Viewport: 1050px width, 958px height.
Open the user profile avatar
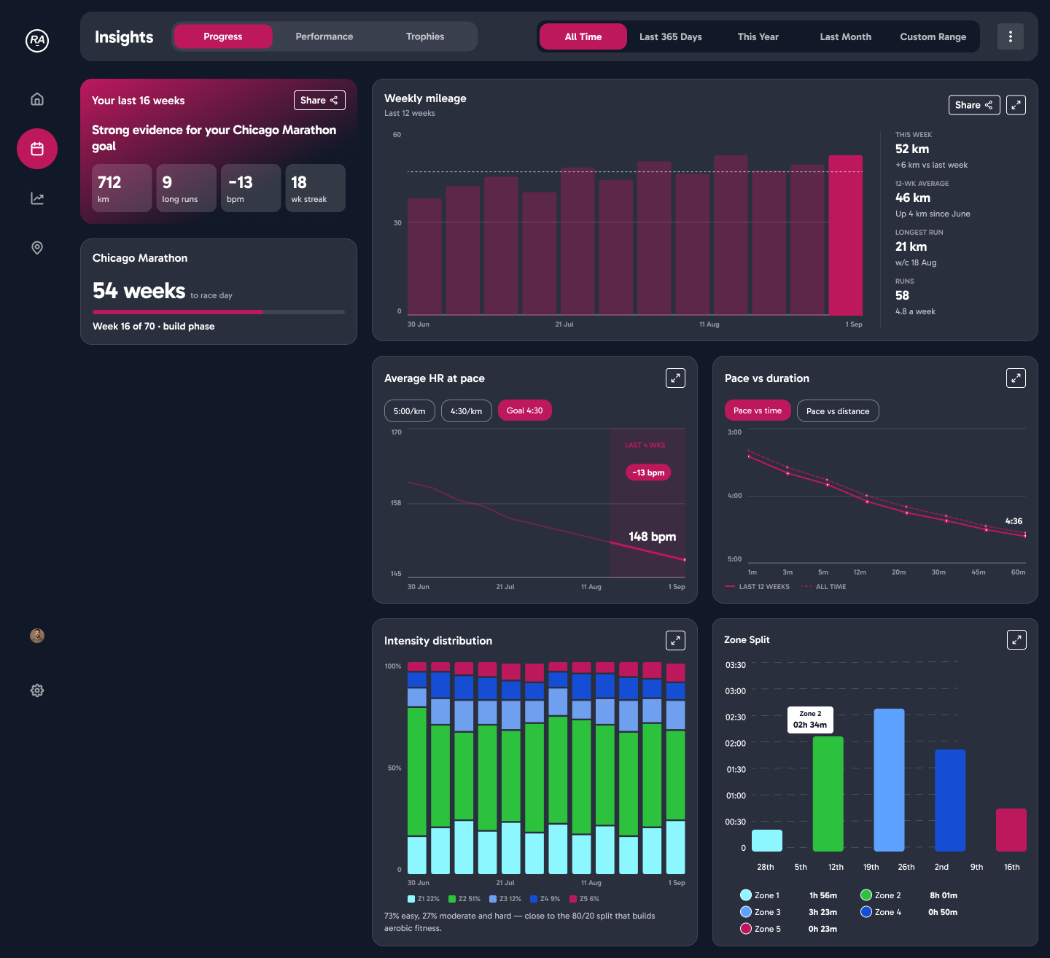[37, 636]
